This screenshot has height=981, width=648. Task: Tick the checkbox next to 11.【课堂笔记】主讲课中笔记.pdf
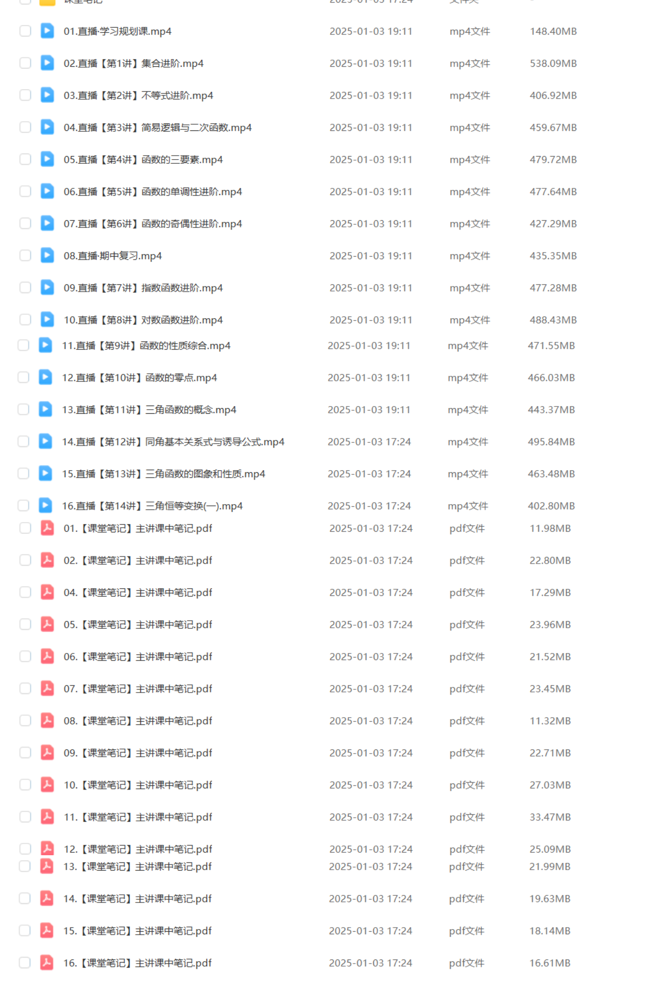pos(25,817)
